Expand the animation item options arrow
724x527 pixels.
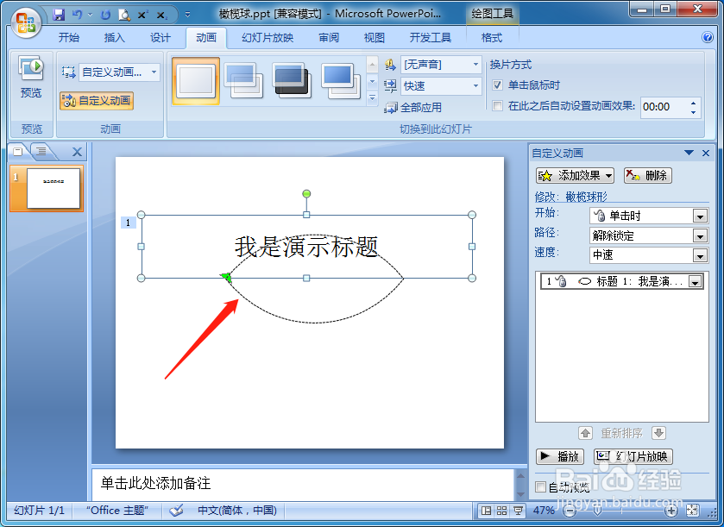(695, 281)
